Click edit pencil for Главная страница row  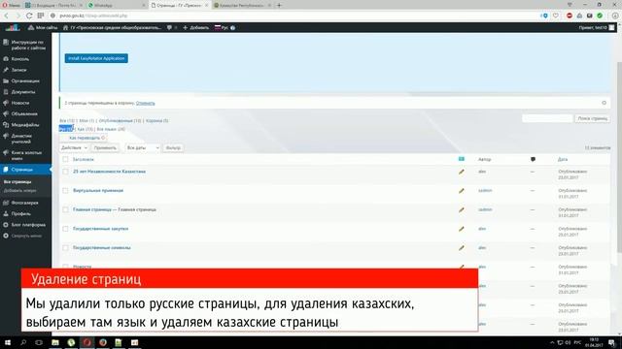tap(462, 209)
